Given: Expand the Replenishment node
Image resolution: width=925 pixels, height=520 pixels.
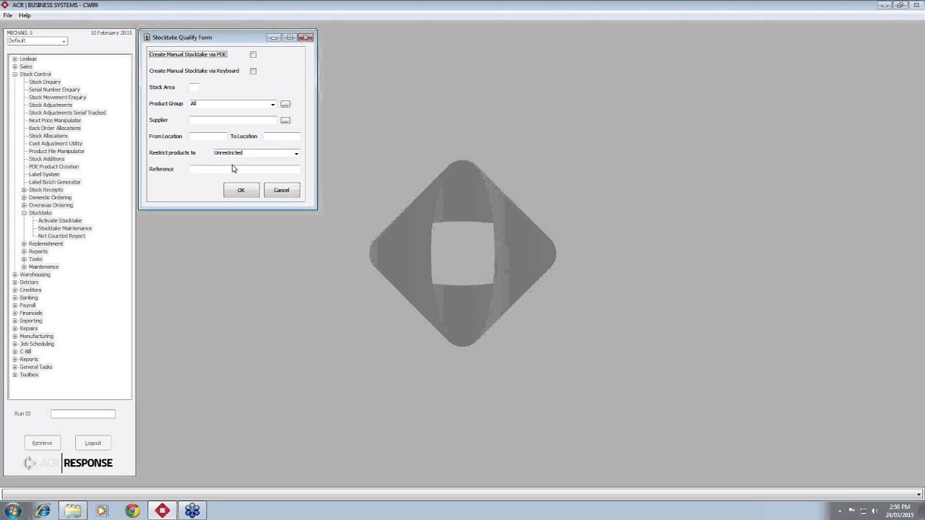Looking at the screenshot, I should [24, 243].
